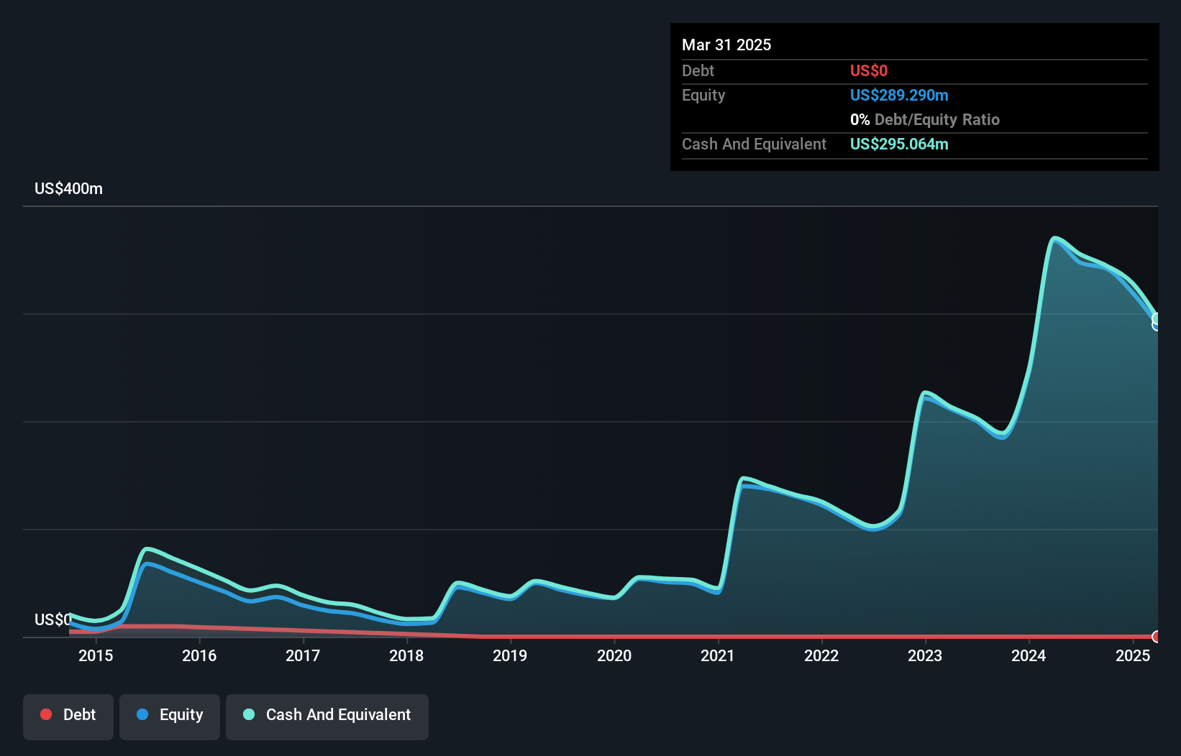Image resolution: width=1181 pixels, height=756 pixels.
Task: Select the 2015 x-axis label
Action: (96, 655)
